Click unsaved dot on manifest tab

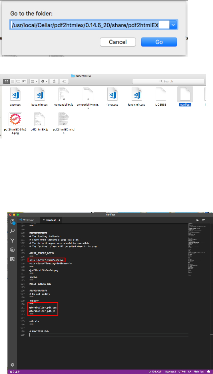coord(59,220)
